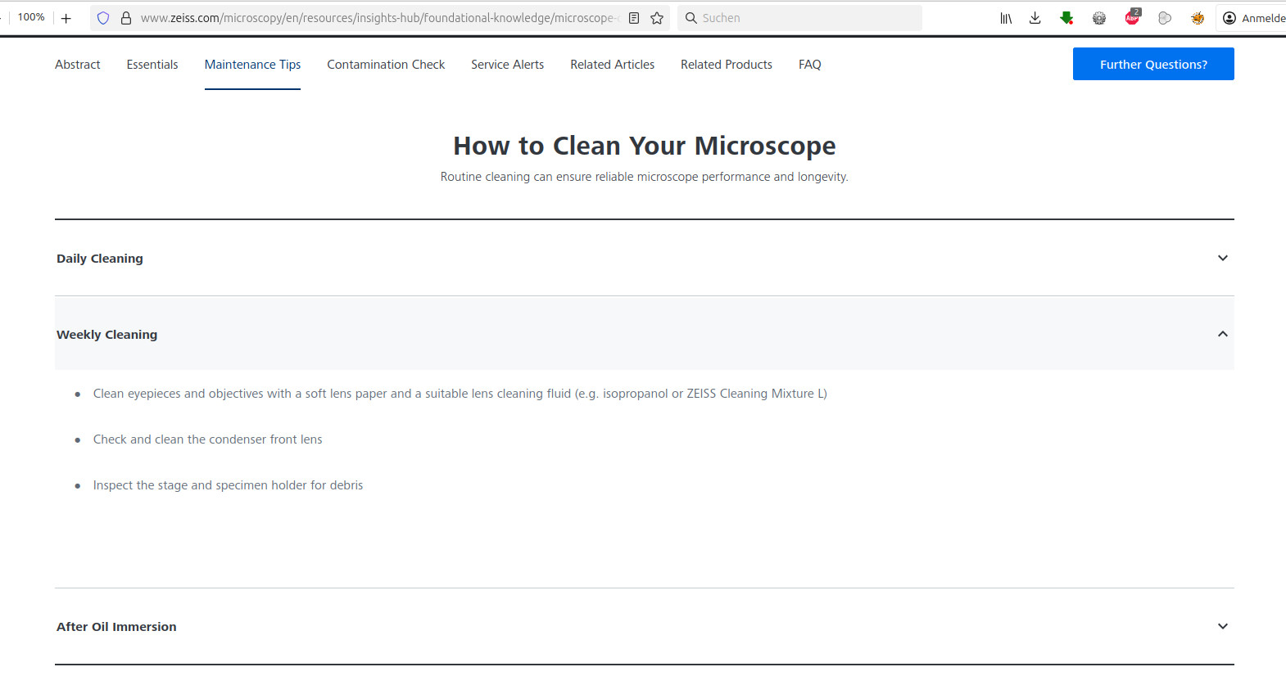Screen dimensions: 1286x694
Task: Toggle reader view in the address bar
Action: coord(634,18)
